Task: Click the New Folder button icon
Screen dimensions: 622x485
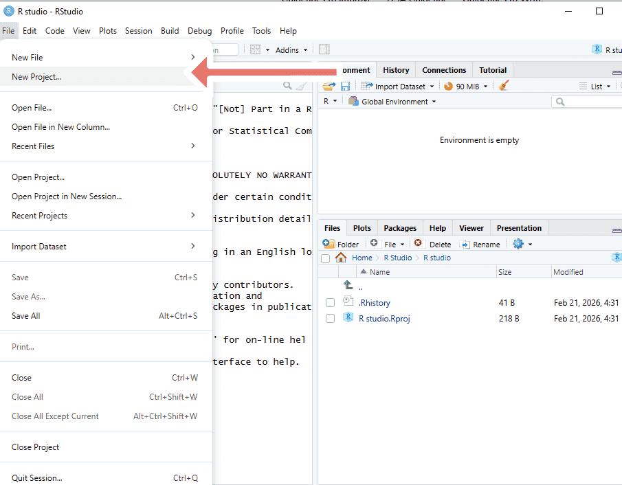Action: pyautogui.click(x=329, y=243)
